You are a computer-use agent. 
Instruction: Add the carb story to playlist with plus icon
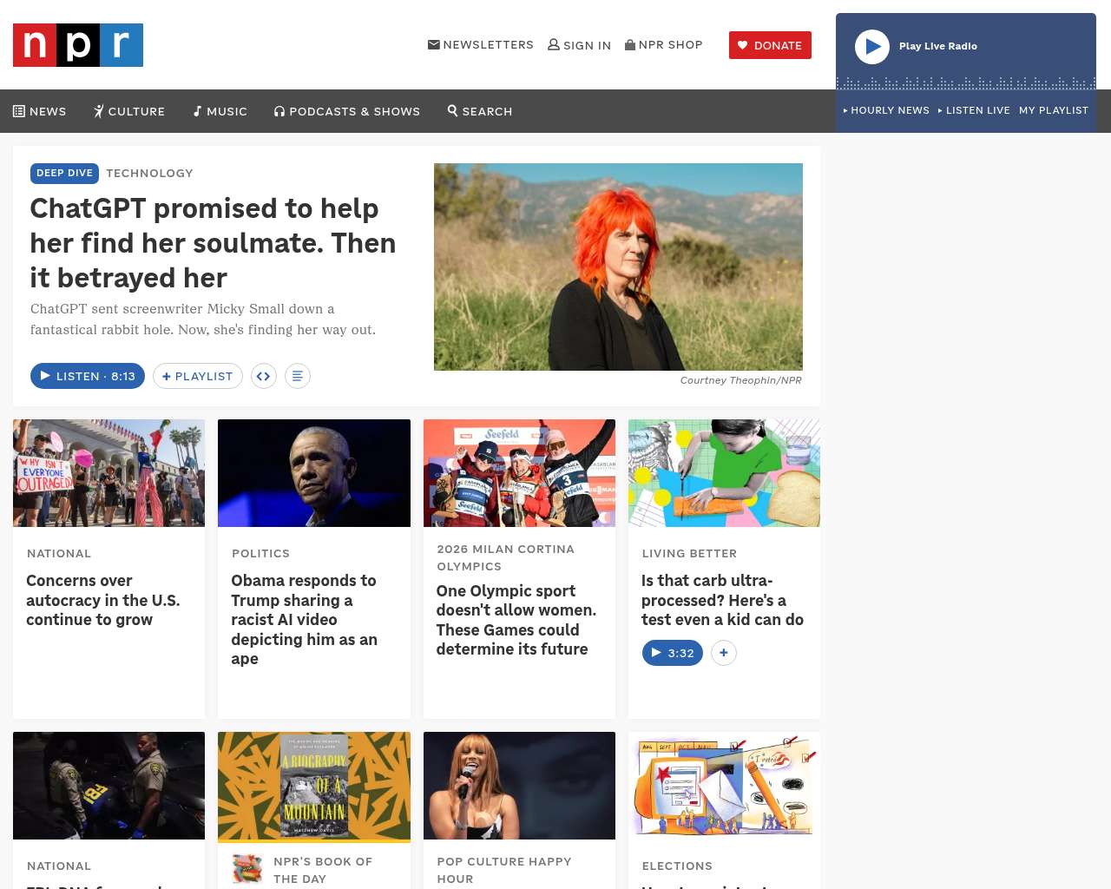click(x=724, y=653)
